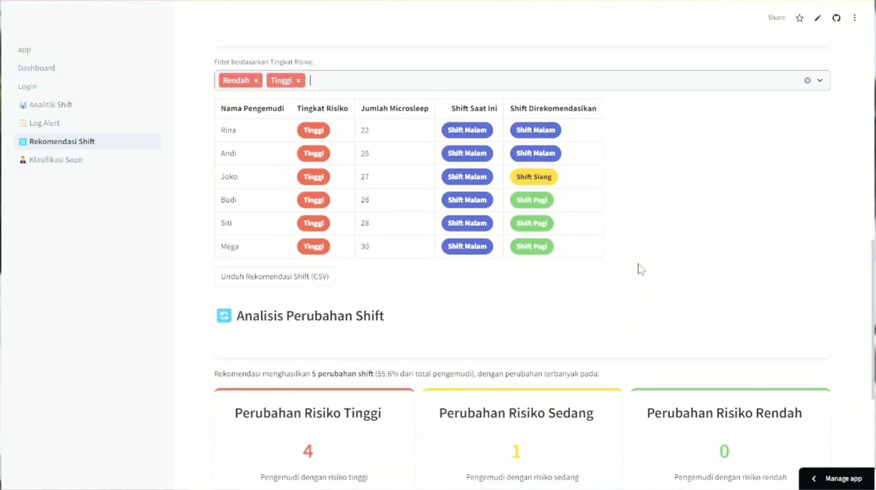The height and width of the screenshot is (490, 876).
Task: Click the page vertical scrollbar
Action: [872, 319]
